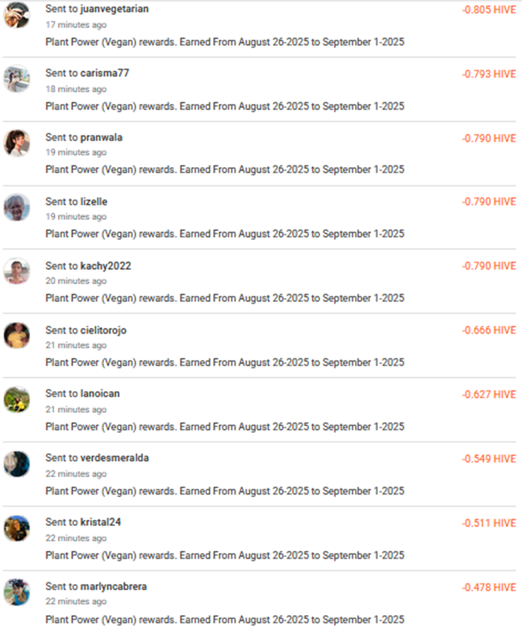Click marlyncabrera's profile avatar

click(17, 592)
